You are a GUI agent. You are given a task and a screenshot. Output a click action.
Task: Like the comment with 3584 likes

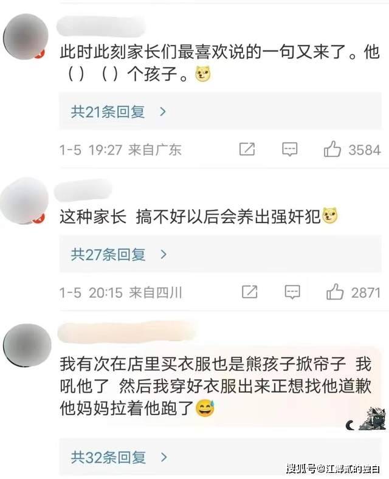(x=332, y=149)
